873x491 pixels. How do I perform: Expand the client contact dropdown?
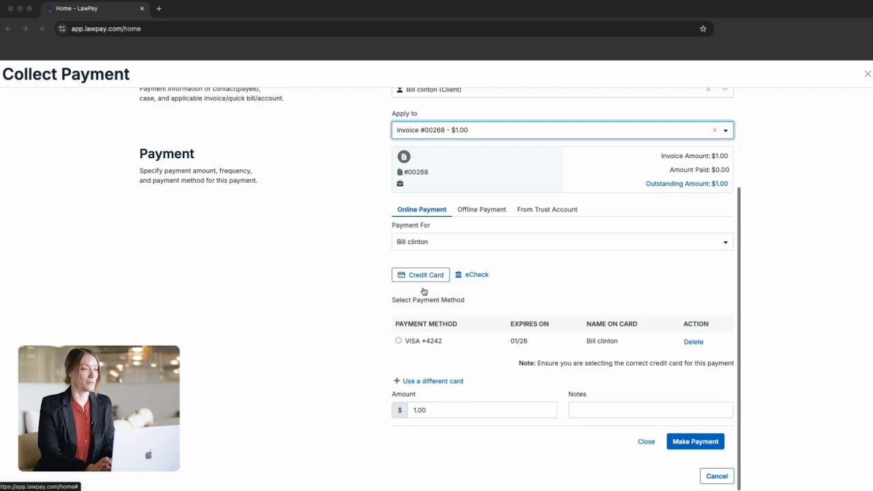tap(725, 89)
